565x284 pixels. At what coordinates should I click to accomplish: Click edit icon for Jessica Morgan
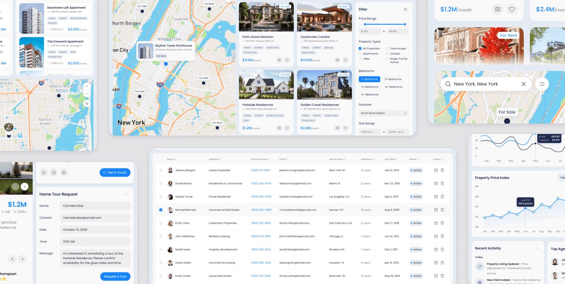pos(436,170)
